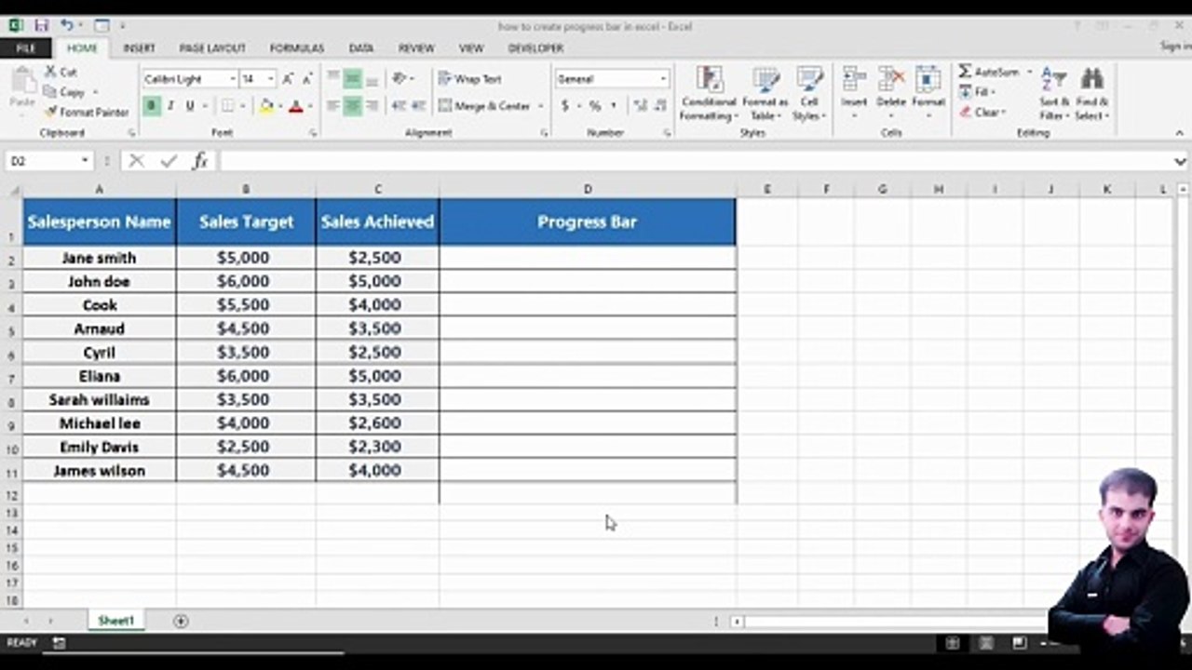
Task: Open Cell Styles gallery
Action: pyautogui.click(x=808, y=94)
